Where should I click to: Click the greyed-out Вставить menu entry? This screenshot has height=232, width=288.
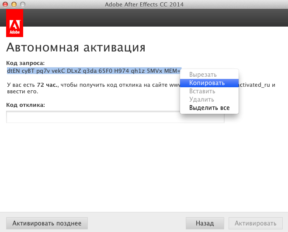pos(209,91)
